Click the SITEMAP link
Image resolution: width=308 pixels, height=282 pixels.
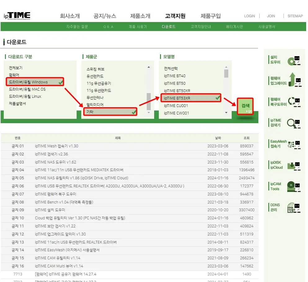(295, 16)
